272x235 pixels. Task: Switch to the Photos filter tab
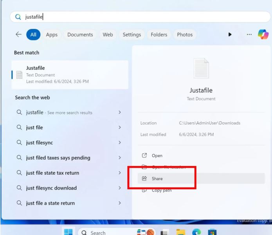point(185,34)
